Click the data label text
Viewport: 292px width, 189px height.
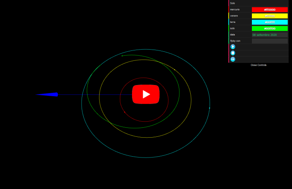point(232,35)
